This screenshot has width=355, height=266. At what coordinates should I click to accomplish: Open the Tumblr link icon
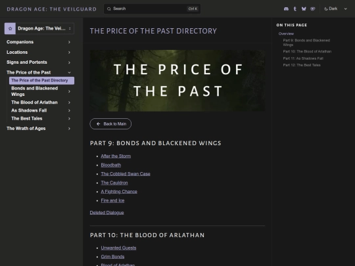pos(295,9)
